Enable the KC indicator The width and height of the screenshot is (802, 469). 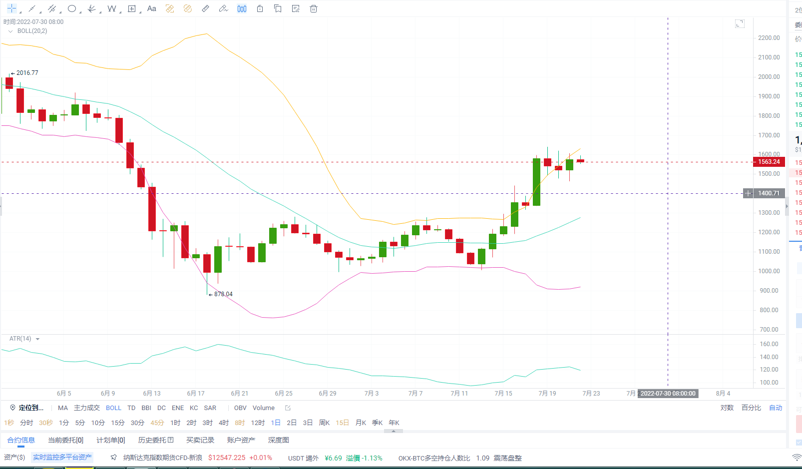(194, 408)
